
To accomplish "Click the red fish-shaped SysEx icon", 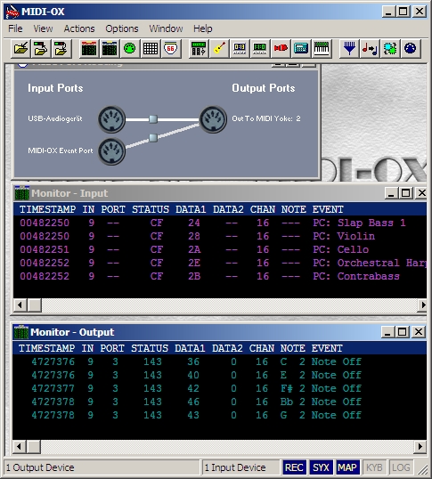I will (281, 48).
